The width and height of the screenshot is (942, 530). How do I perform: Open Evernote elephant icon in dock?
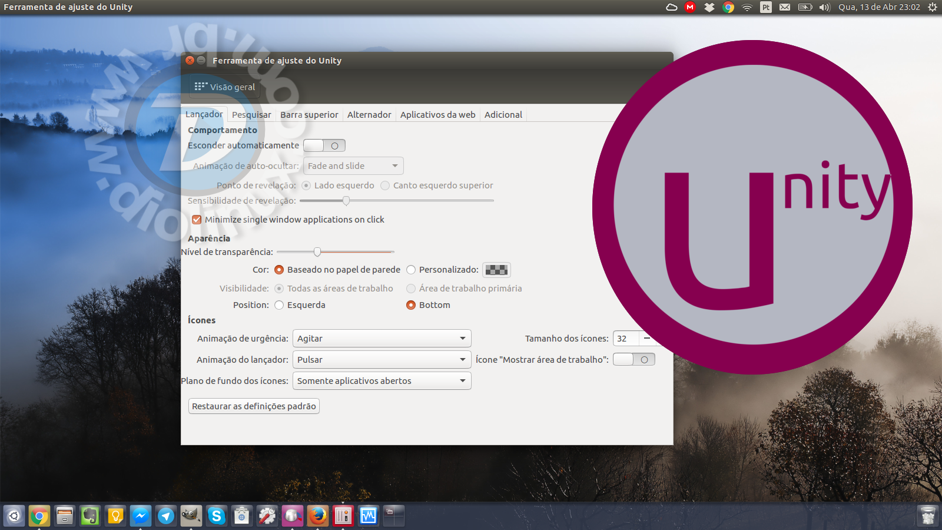[x=90, y=516]
